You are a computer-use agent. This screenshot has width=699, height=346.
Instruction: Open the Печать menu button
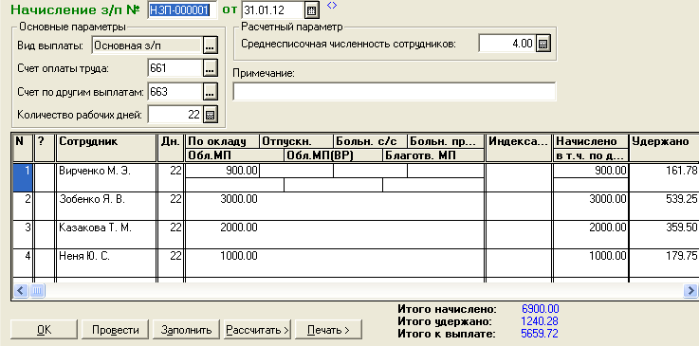click(328, 330)
